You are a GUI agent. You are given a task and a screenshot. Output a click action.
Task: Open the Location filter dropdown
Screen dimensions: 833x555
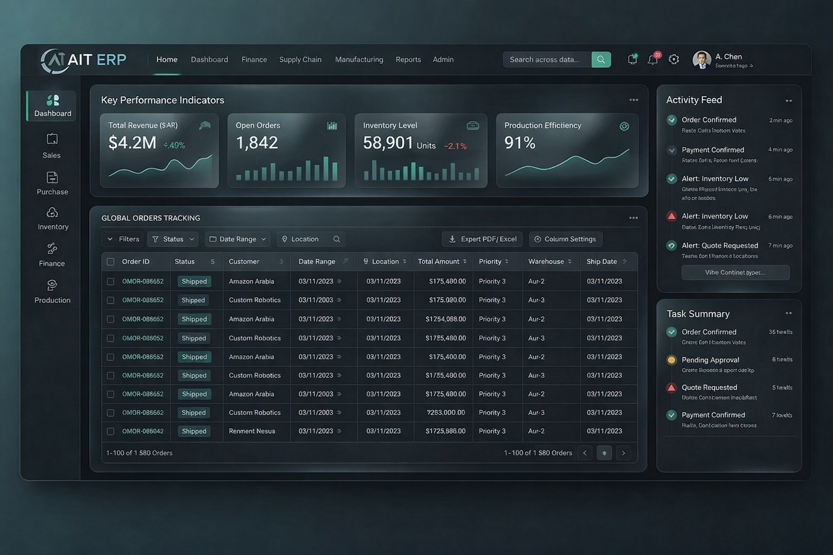311,239
